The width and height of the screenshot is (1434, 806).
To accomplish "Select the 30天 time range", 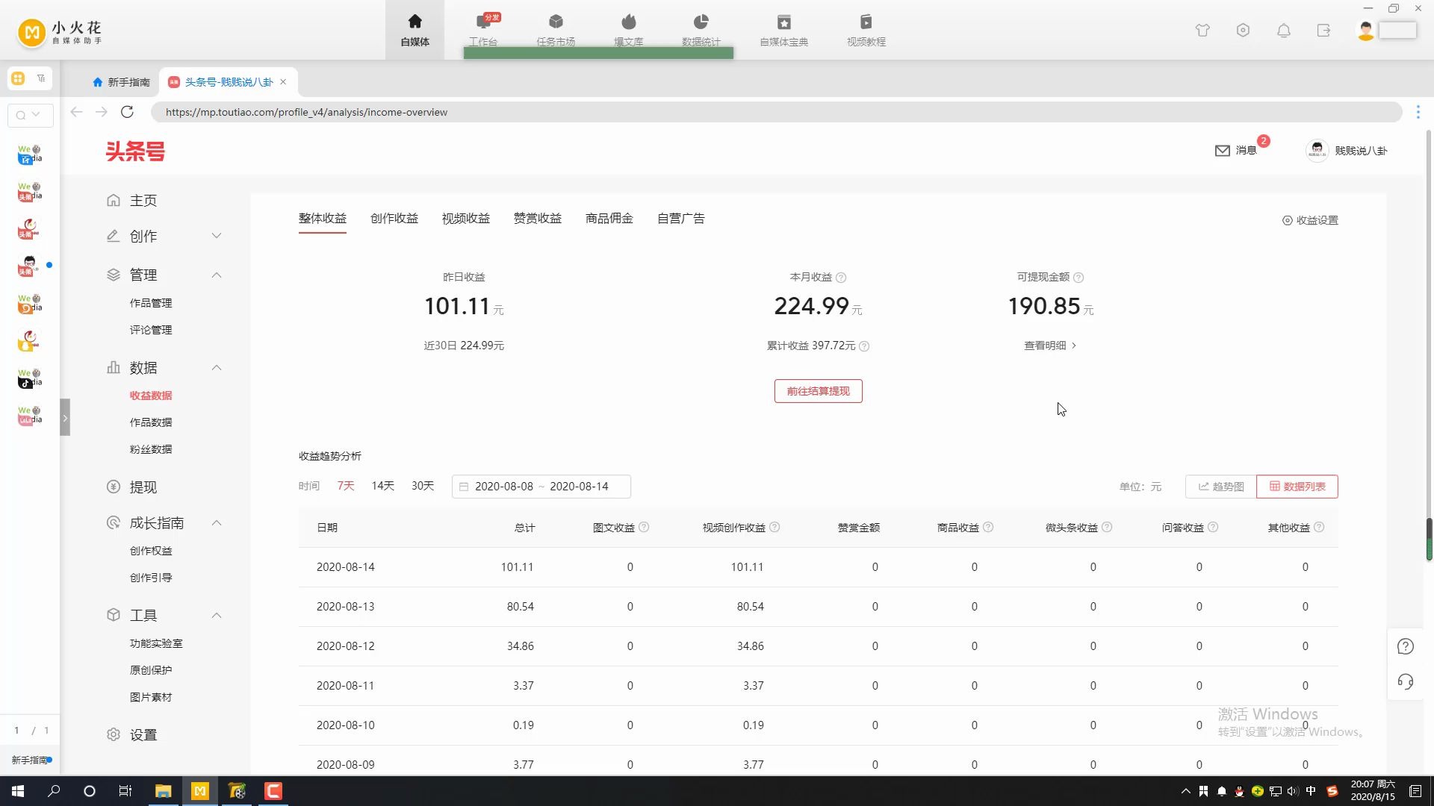I will coord(423,486).
